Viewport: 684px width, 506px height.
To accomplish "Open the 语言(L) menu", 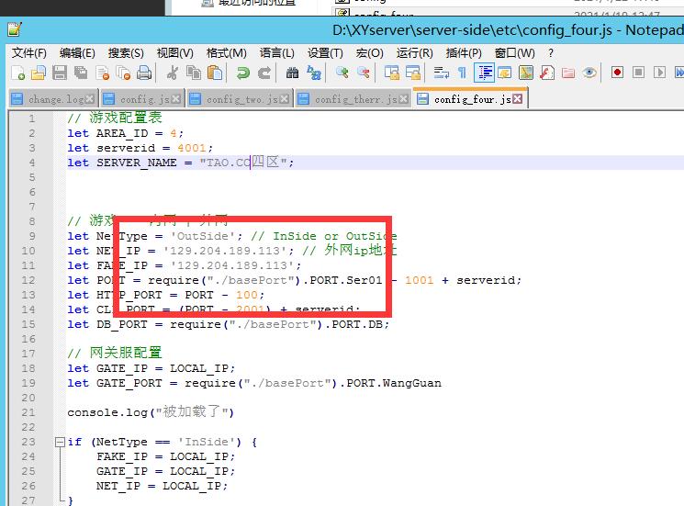I will click(276, 52).
